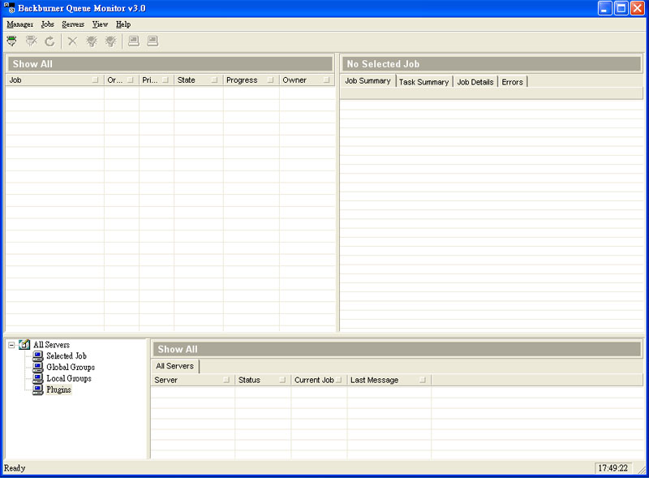The image size is (649, 478).
Task: Switch to the Job Details tab
Action: 475,82
